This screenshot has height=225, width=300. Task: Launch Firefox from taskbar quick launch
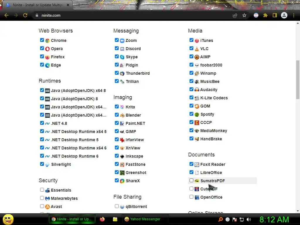click(x=102, y=219)
